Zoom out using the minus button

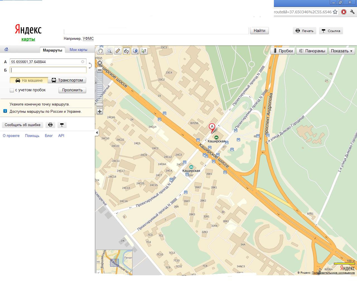click(100, 70)
